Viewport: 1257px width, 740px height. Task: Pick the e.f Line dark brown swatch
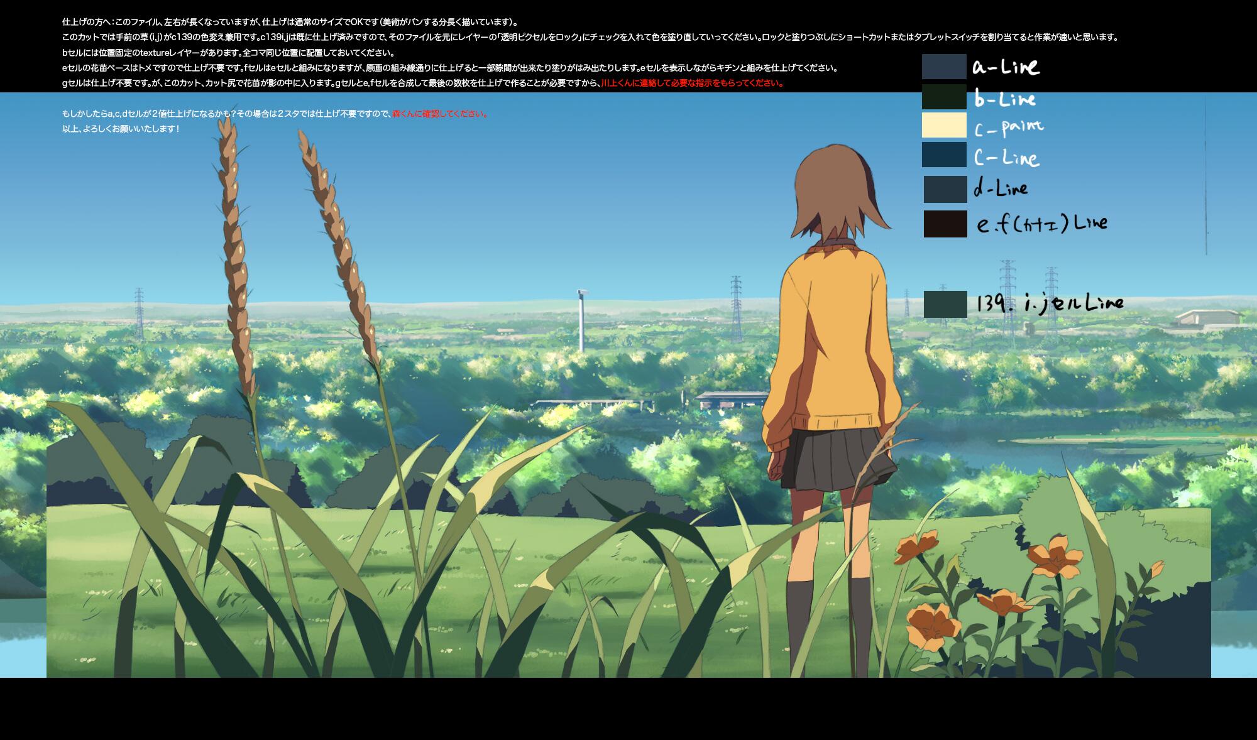click(945, 224)
